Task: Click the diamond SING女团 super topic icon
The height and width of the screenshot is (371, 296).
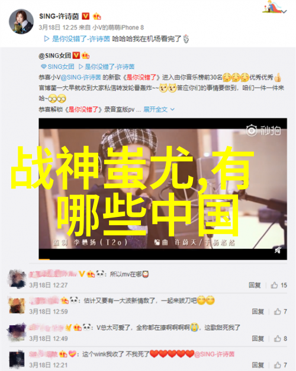Action: click(x=44, y=66)
